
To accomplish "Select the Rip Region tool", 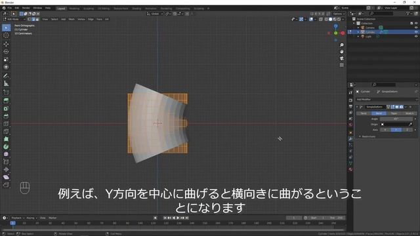I will point(6,185).
